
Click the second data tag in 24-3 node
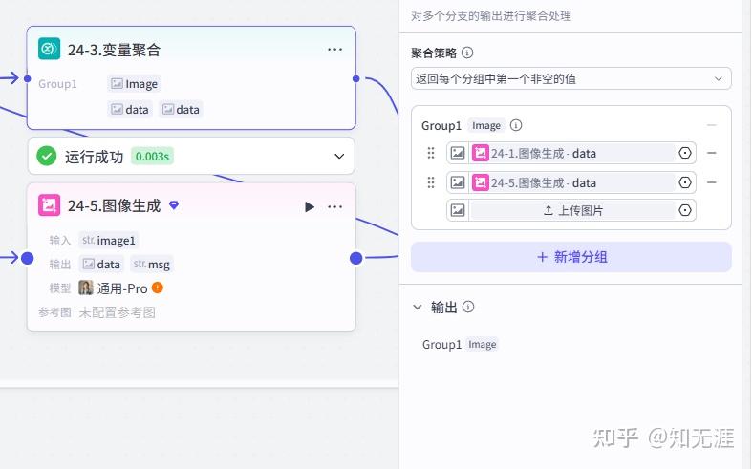[181, 110]
